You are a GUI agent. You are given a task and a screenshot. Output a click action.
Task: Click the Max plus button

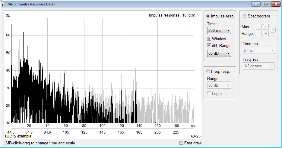coord(266,27)
